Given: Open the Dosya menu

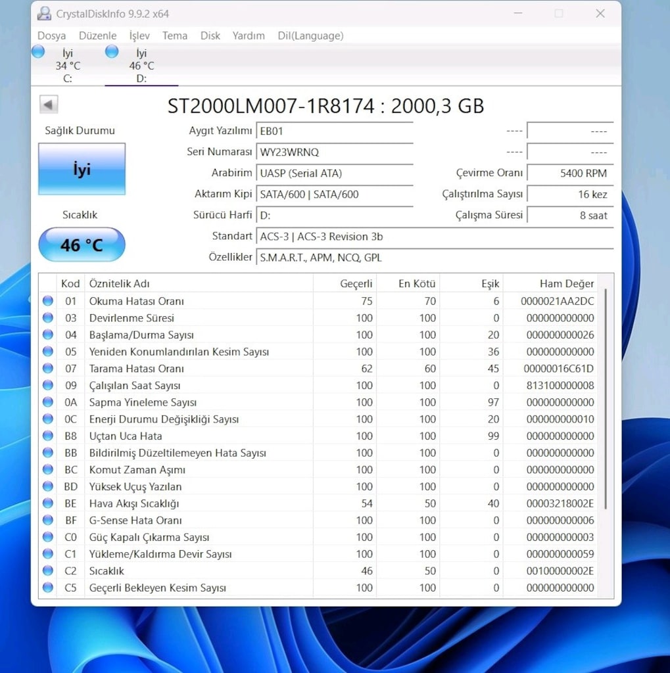Looking at the screenshot, I should click(51, 35).
